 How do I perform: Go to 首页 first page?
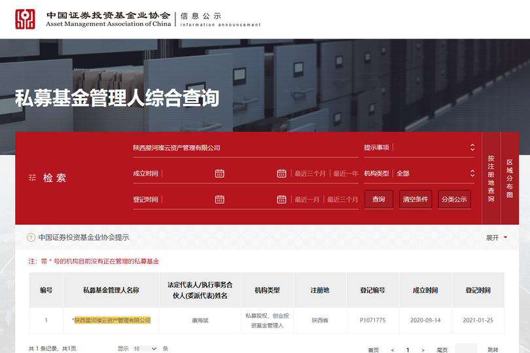click(373, 350)
